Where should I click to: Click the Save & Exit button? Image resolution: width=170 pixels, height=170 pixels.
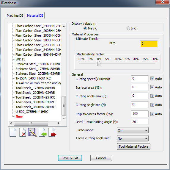(70, 158)
